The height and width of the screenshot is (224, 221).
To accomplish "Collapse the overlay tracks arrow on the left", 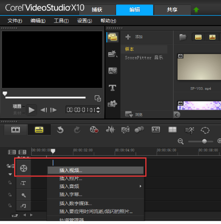I will 10,174.
